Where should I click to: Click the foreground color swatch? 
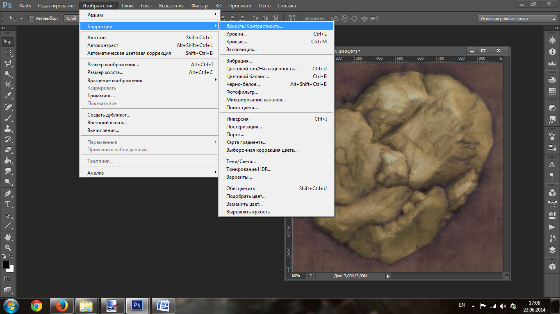(x=6, y=265)
